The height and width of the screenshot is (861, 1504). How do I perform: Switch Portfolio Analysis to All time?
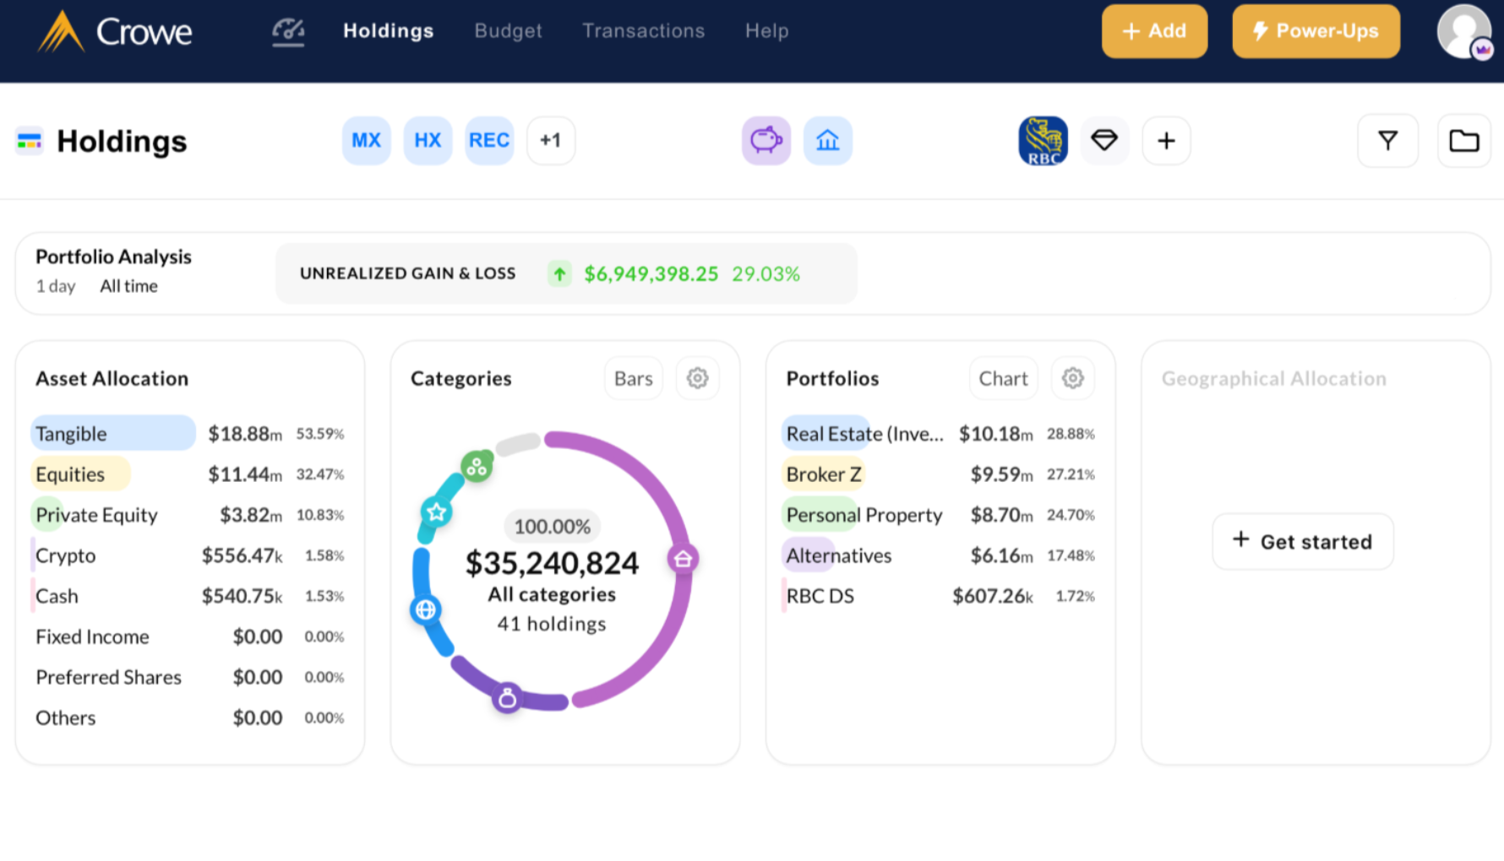coord(128,286)
